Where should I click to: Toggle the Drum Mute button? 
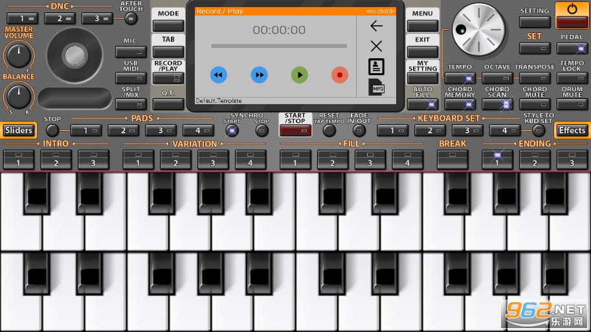[x=572, y=104]
